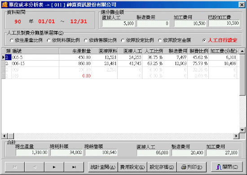Click production quantity cell 860.00
247x175 pixels.
pos(75,64)
